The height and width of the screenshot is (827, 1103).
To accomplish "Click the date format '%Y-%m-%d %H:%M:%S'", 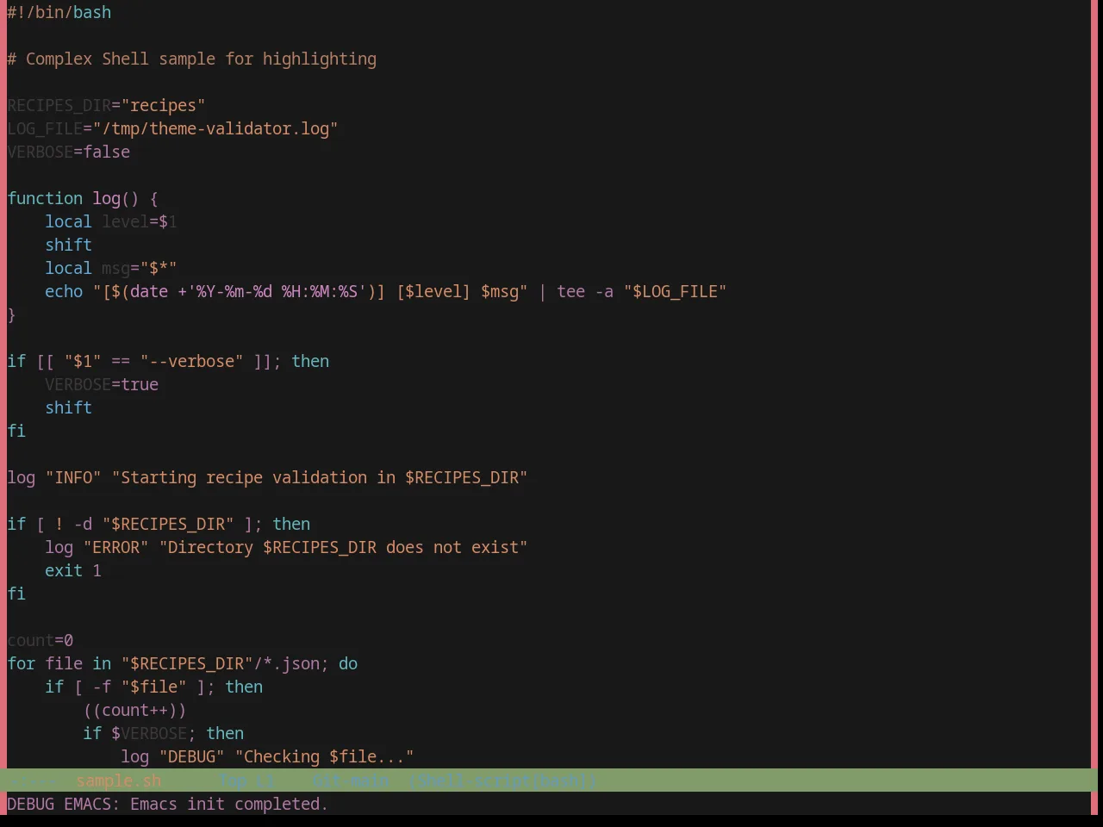I will tap(277, 291).
